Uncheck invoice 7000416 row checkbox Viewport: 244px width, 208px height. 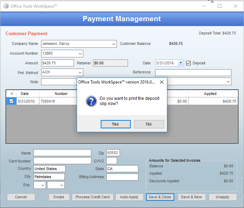[11, 101]
